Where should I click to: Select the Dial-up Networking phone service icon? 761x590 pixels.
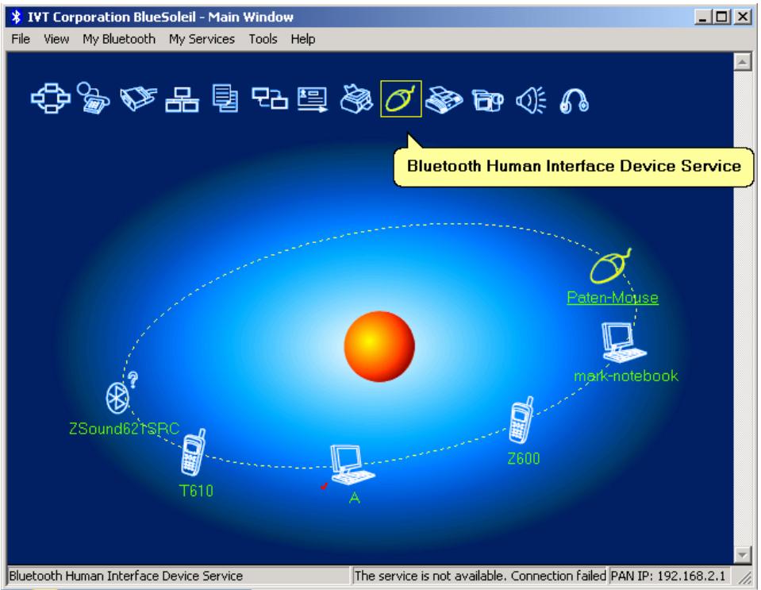93,98
